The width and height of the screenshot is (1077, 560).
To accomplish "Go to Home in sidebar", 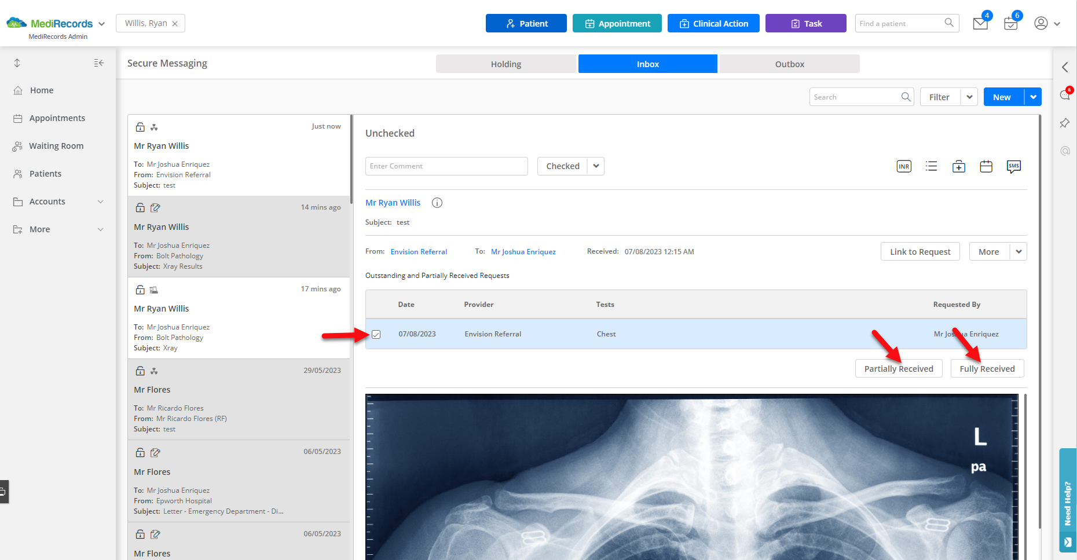I will 41,90.
